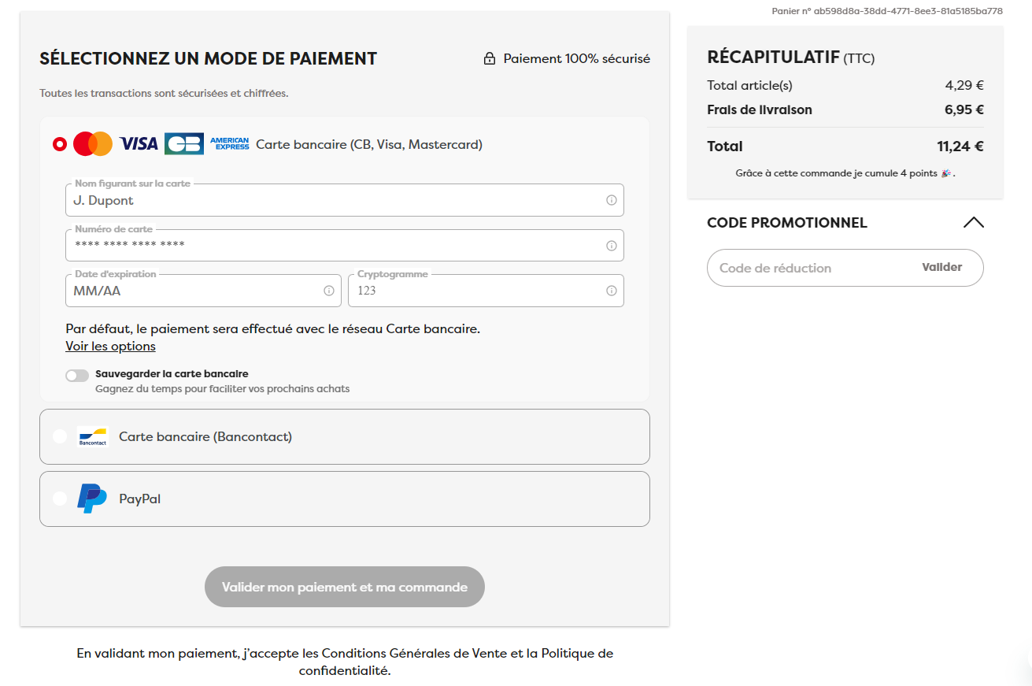This screenshot has width=1032, height=686.
Task: Click the American Express logo icon
Action: [x=230, y=144]
